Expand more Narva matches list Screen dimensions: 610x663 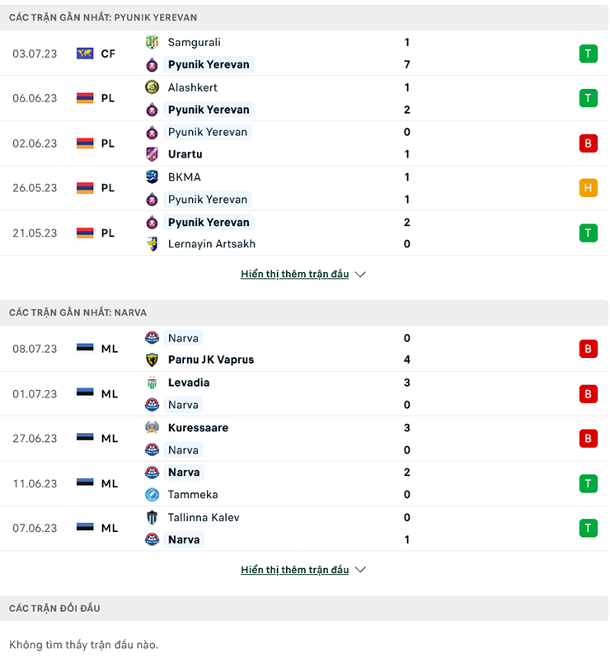[294, 570]
